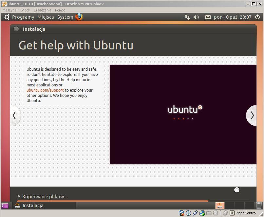Click the VirtualBox virtualization status icon

(216, 213)
